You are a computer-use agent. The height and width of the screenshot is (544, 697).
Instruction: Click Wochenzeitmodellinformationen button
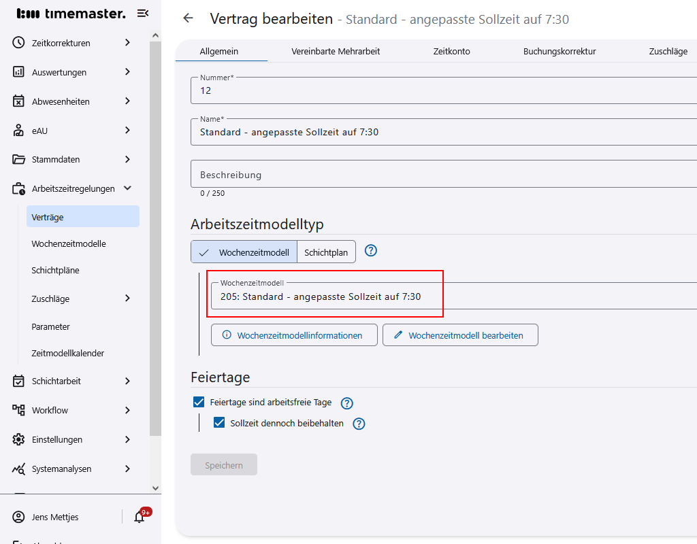click(294, 335)
